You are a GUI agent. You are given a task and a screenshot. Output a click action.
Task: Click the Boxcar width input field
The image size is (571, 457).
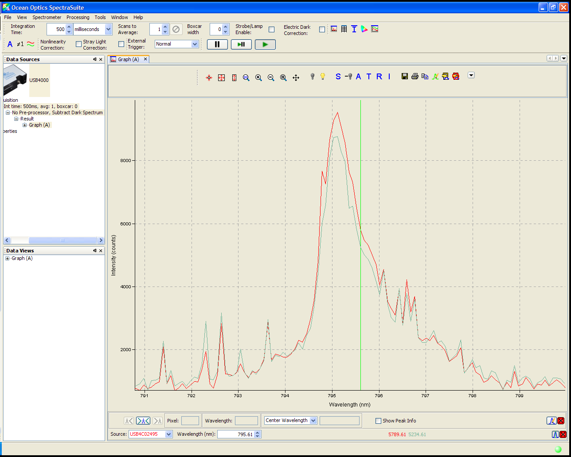click(x=216, y=29)
